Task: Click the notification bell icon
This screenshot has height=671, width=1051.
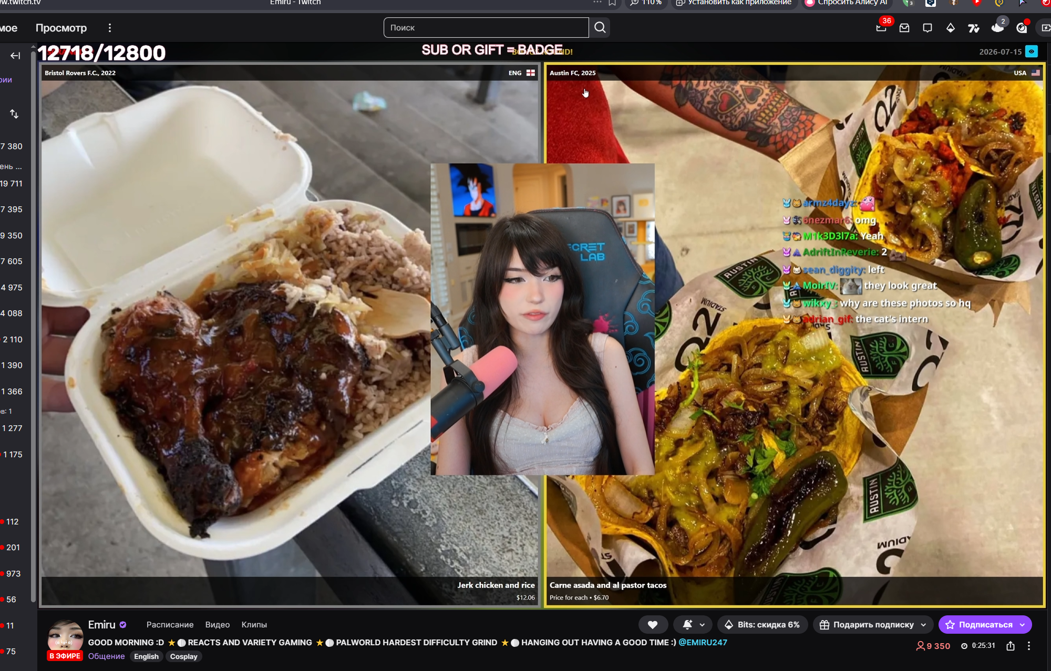Action: click(687, 624)
